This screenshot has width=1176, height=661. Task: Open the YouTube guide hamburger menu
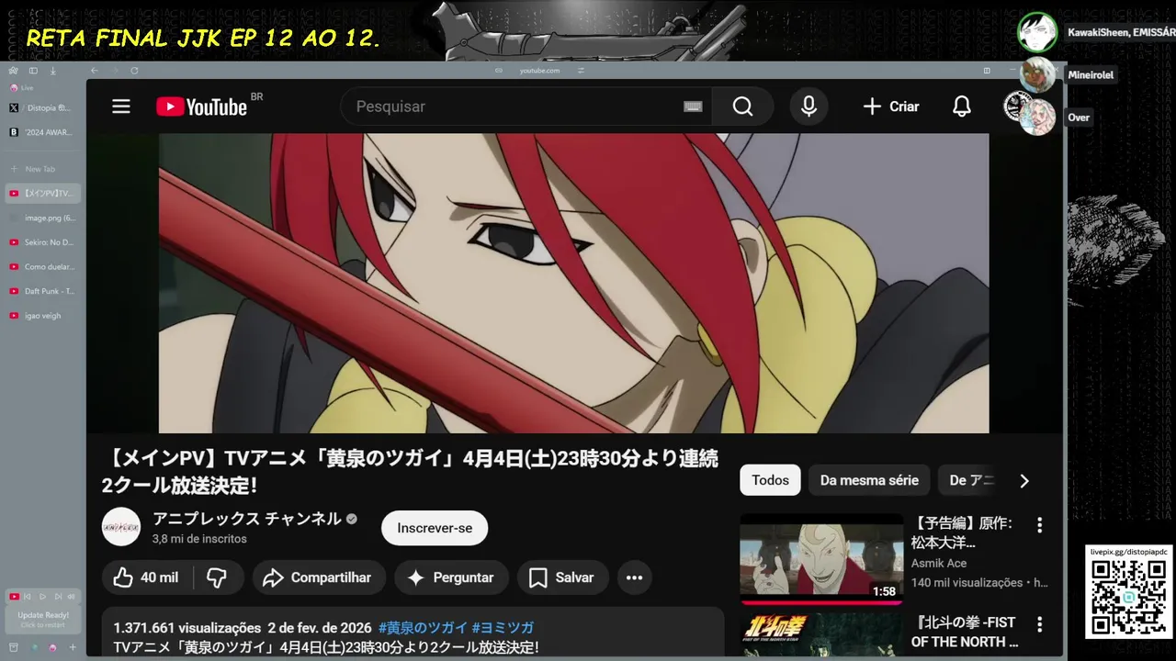click(121, 106)
